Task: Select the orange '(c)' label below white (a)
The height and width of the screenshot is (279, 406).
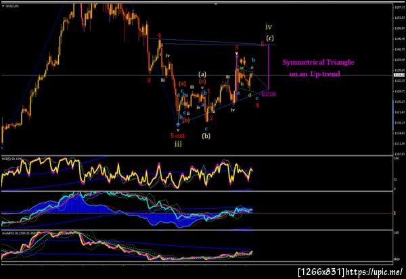Action: 202,81
